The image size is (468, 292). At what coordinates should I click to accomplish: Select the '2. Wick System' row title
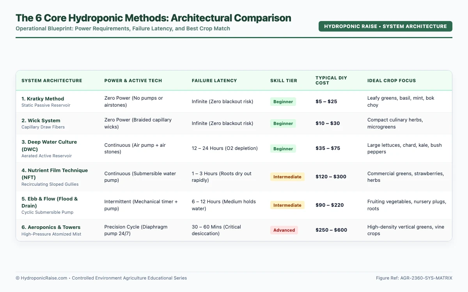41,120
